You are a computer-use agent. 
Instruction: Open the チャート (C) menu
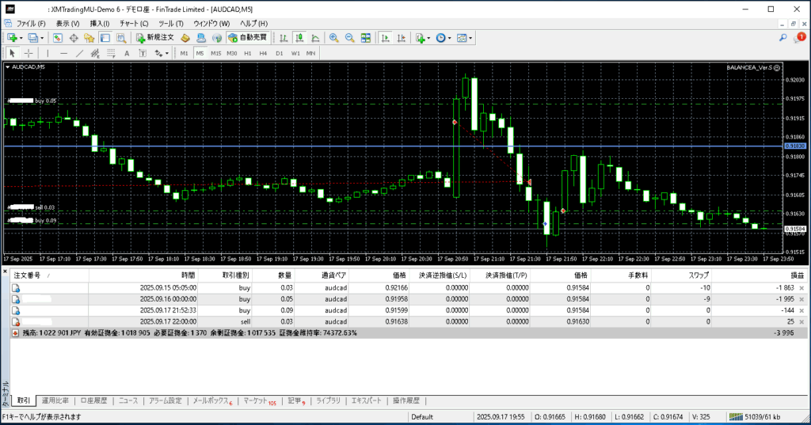[133, 24]
